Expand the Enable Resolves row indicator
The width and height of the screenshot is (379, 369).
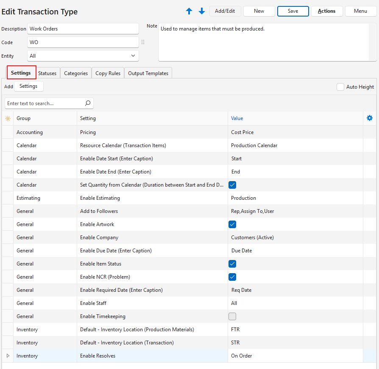pyautogui.click(x=8, y=356)
